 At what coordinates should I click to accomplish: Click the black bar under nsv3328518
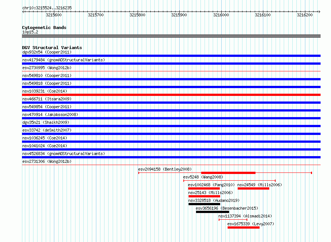click(x=204, y=204)
